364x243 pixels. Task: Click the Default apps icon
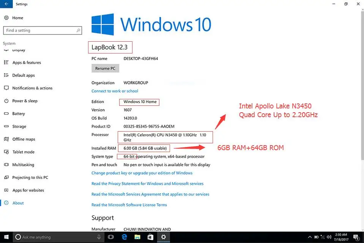coord(6,75)
